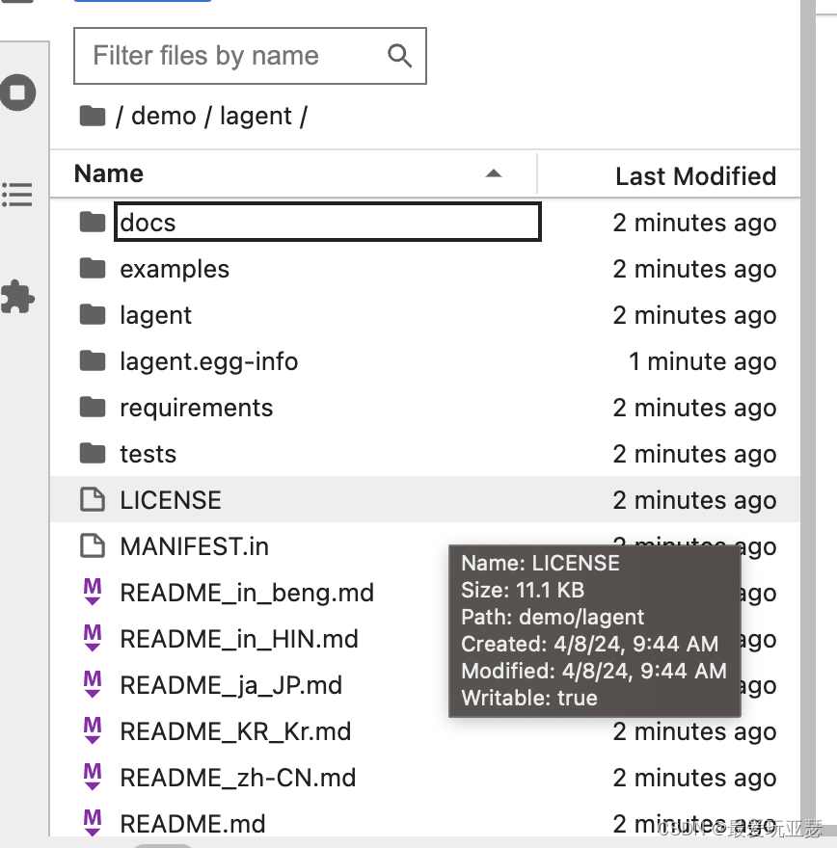Click '2 minutes ago' in examples row

pos(694,269)
